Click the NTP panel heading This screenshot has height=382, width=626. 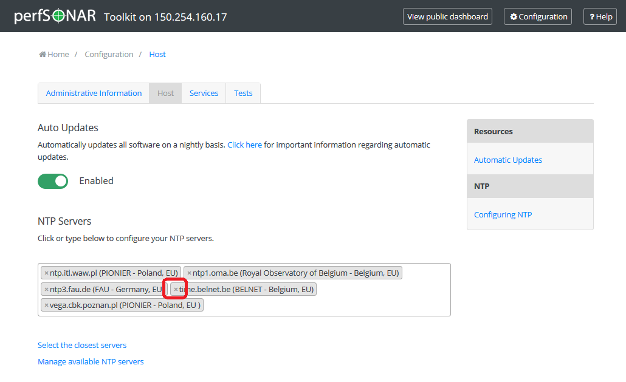click(x=530, y=186)
